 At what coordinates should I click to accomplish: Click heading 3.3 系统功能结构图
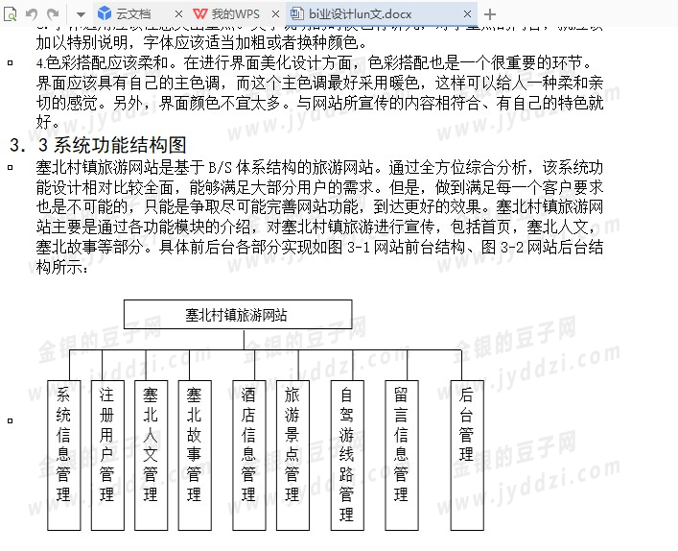pyautogui.click(x=98, y=145)
